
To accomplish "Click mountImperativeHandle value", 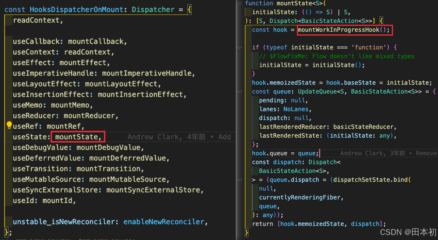I will (x=147, y=73).
